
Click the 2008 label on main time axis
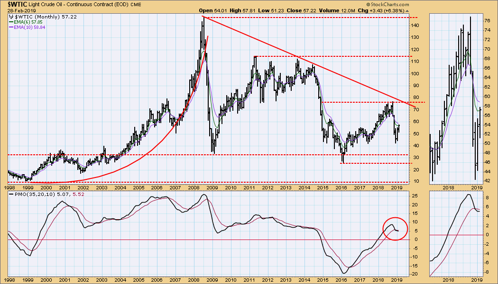194,188
